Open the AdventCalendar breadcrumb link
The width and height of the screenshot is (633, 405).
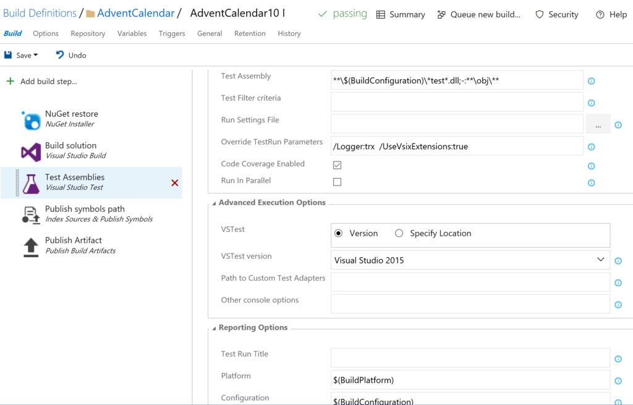(x=135, y=14)
